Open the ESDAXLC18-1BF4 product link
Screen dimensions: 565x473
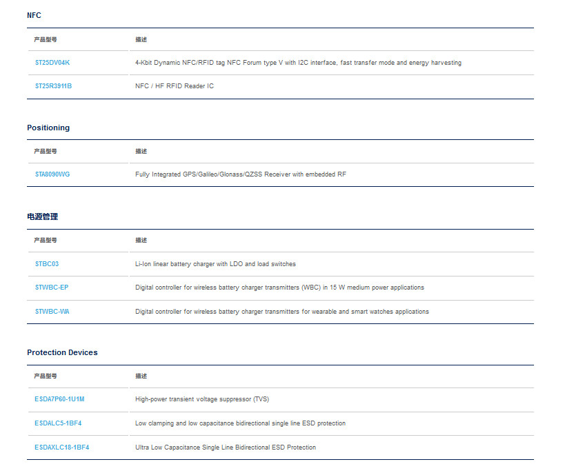click(x=61, y=447)
